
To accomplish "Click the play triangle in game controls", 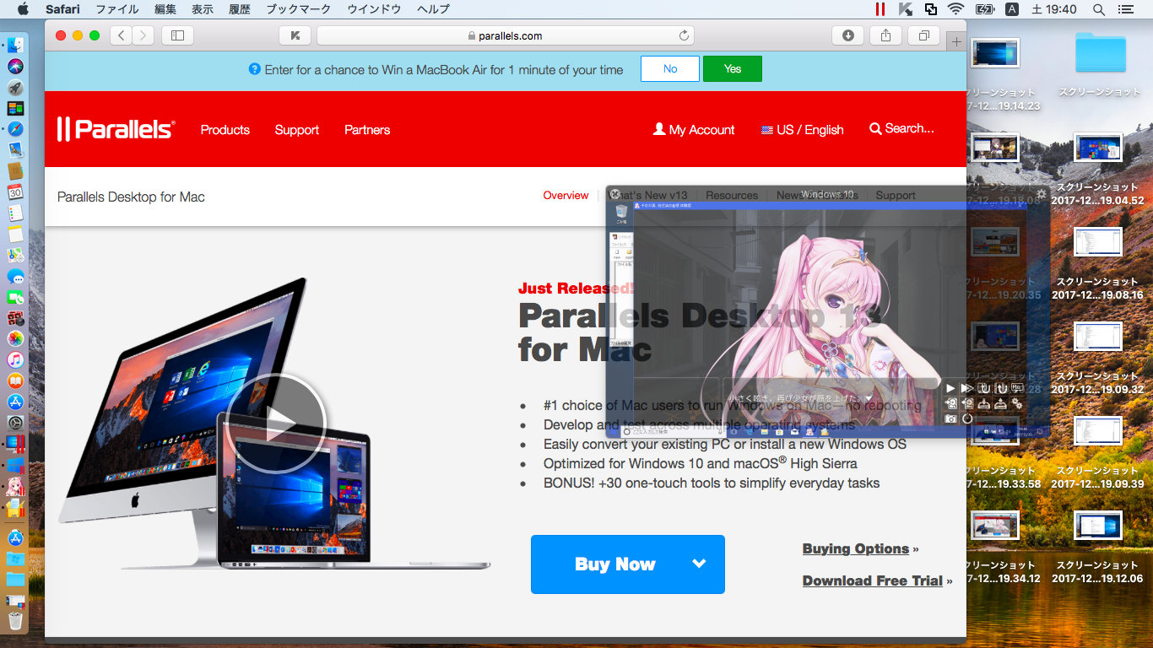I will (950, 388).
